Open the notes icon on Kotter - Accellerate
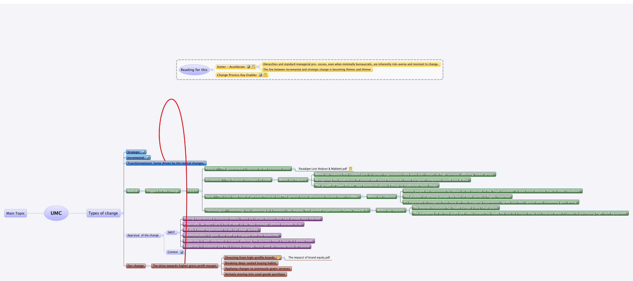Screen dimensions: 633x281 click(x=253, y=67)
